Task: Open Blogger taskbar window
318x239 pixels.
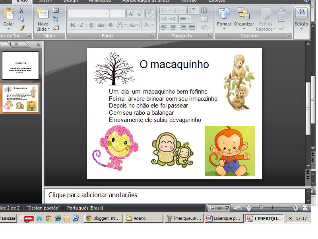Action: [x=104, y=218]
